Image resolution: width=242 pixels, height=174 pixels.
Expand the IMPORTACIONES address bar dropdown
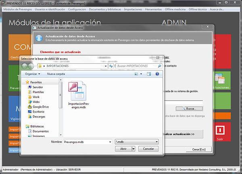pyautogui.click(x=106, y=66)
